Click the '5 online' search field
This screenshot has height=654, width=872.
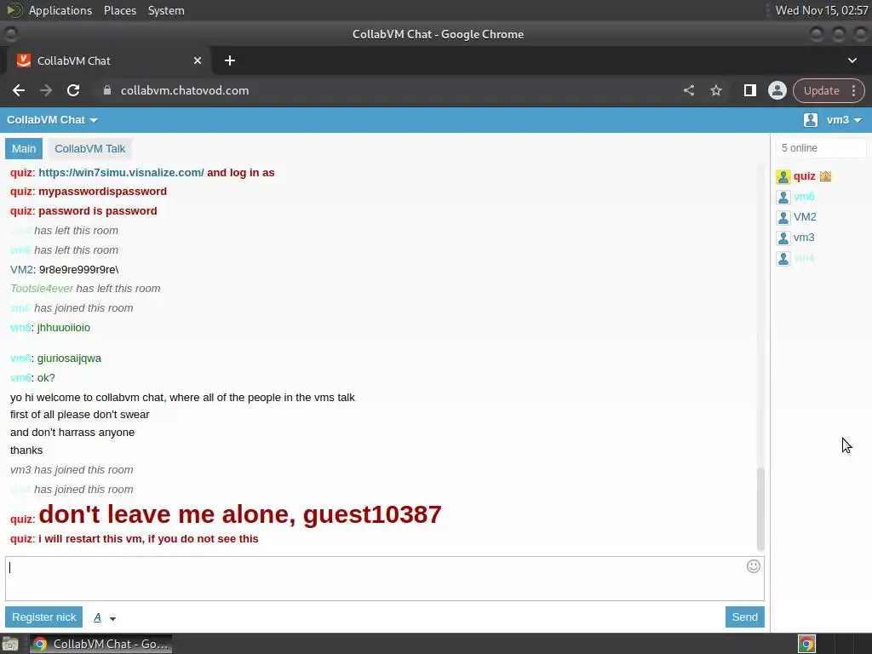821,148
